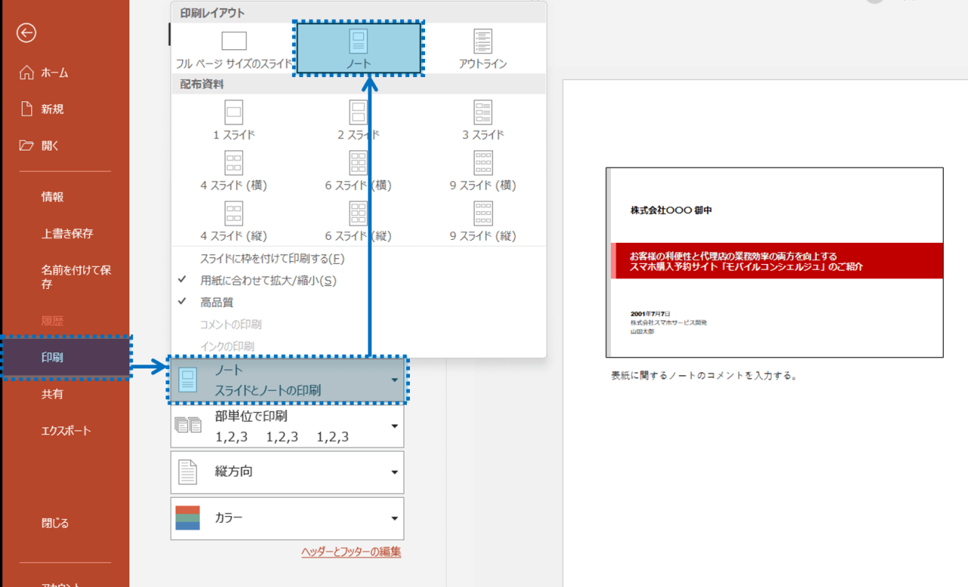
Task: Open the エクスポート page
Action: 65,430
